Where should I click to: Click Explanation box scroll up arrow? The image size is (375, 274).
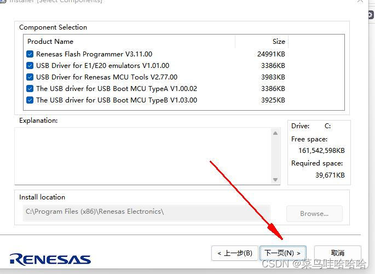point(275,133)
